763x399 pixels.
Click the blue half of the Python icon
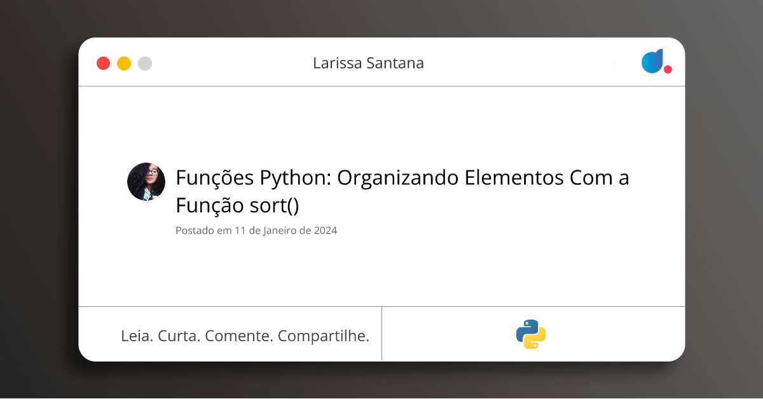tap(525, 328)
